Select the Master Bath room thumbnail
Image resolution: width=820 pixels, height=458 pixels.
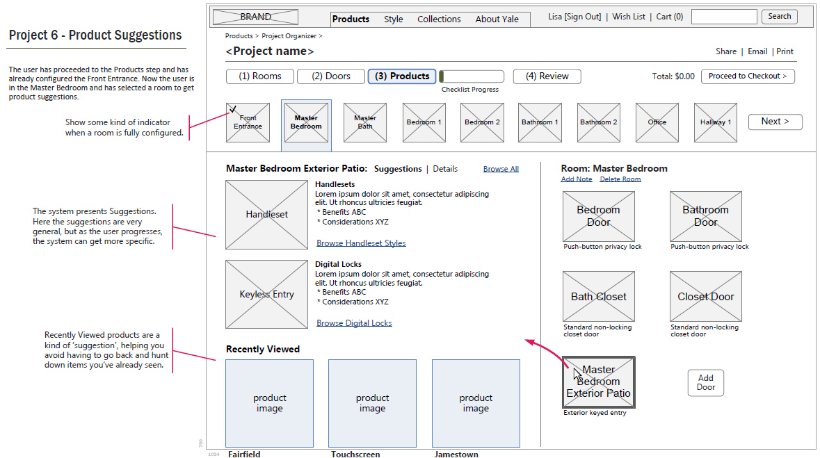(364, 122)
